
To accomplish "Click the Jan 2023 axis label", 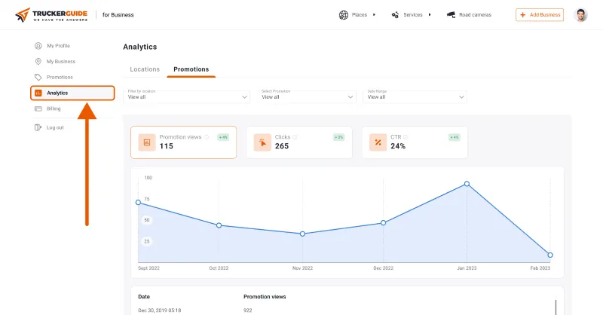I will (x=467, y=268).
